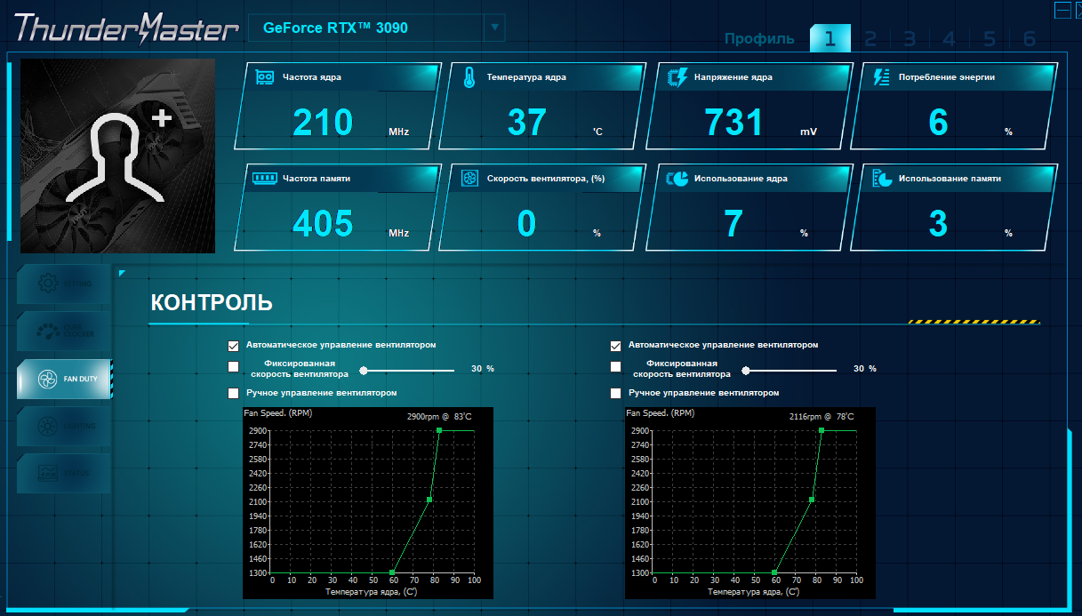Viewport: 1082px width, 616px height.
Task: Click the '2900rpm @ 83°C' graph readout
Action: click(439, 416)
